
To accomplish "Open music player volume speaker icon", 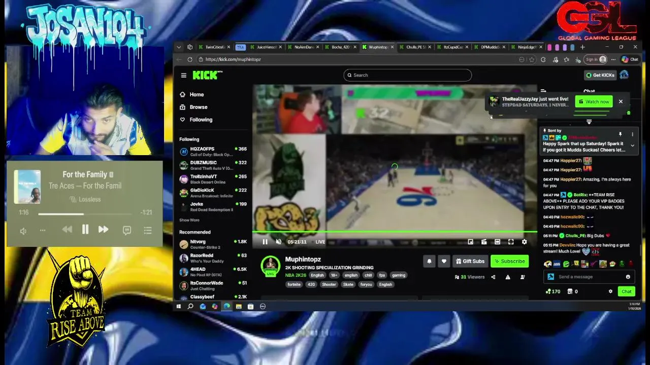I will 23,231.
